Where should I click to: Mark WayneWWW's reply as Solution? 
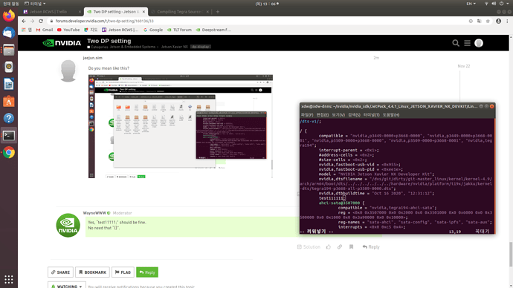309,247
